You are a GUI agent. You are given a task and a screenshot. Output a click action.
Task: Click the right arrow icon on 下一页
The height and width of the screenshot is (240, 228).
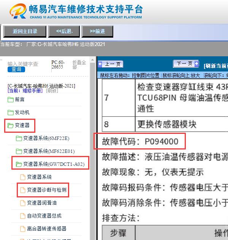point(196,64)
